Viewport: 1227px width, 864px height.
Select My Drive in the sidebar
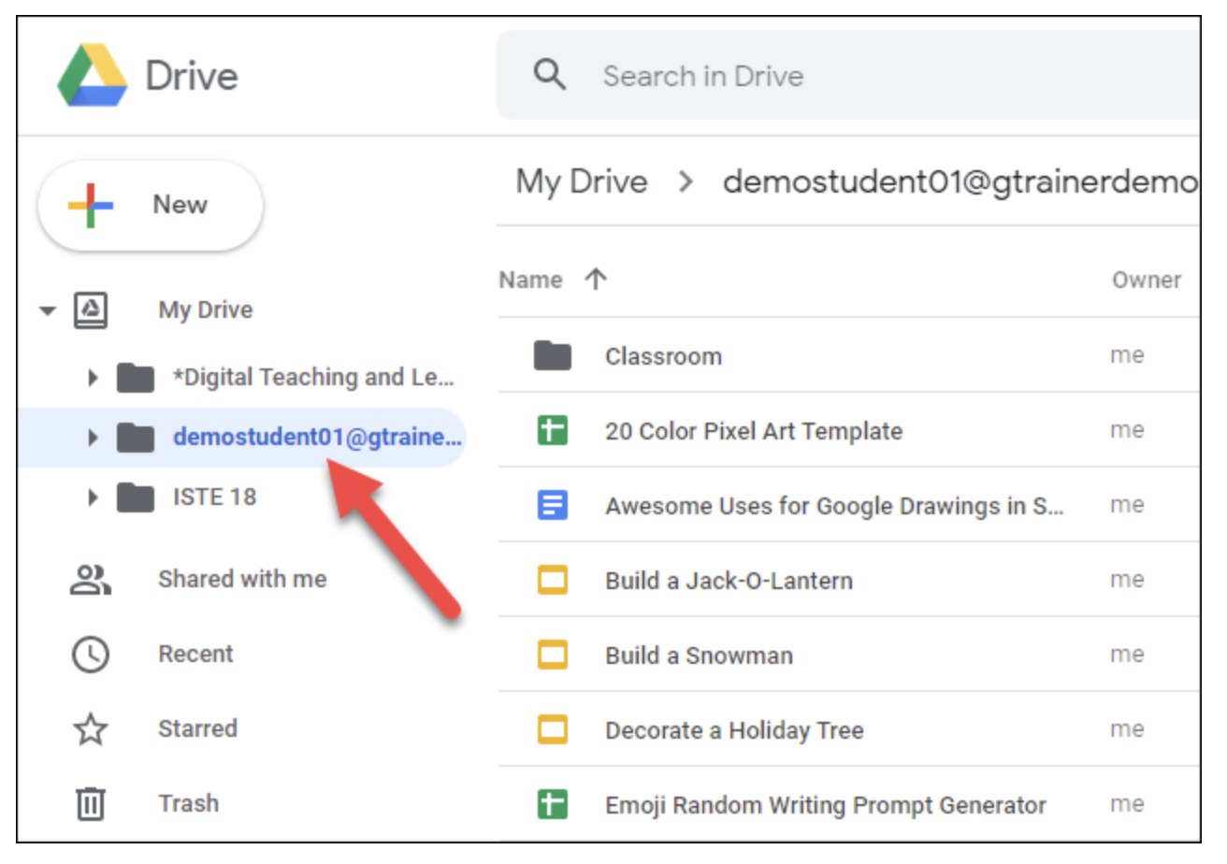pyautogui.click(x=206, y=310)
